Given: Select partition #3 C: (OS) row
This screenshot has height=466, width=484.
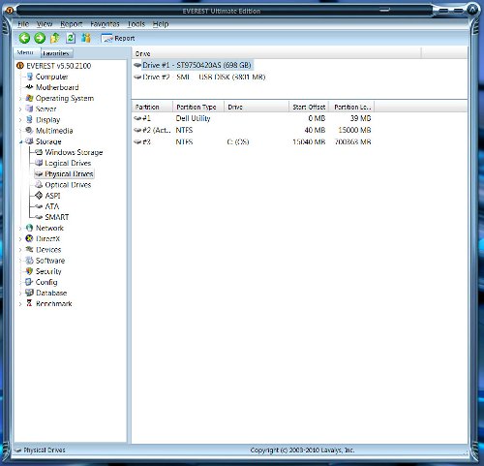Looking at the screenshot, I should click(253, 141).
